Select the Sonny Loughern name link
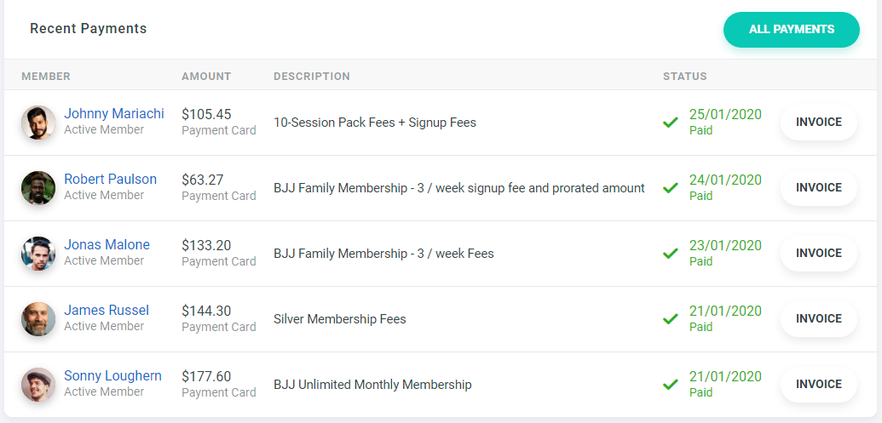882x423 pixels. point(112,376)
